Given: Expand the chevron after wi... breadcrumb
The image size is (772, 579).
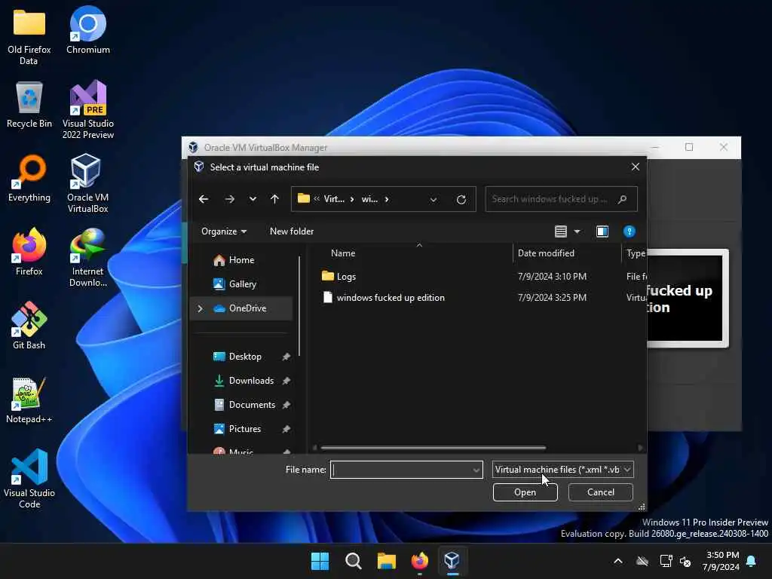Looking at the screenshot, I should (387, 199).
